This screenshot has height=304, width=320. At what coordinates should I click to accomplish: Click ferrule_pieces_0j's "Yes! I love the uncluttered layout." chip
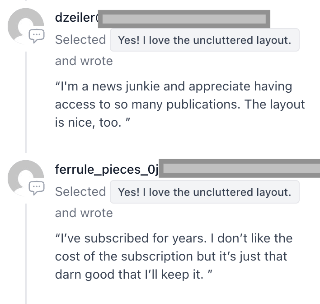[204, 192]
